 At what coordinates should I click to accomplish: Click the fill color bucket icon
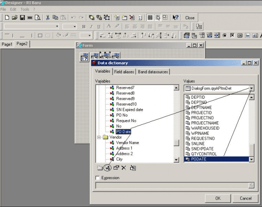tap(59, 35)
